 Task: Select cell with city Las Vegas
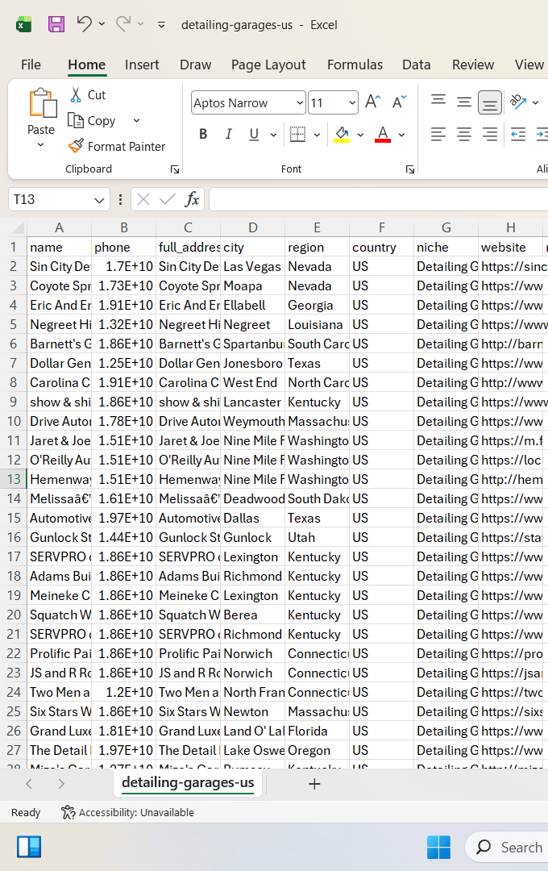pyautogui.click(x=252, y=267)
